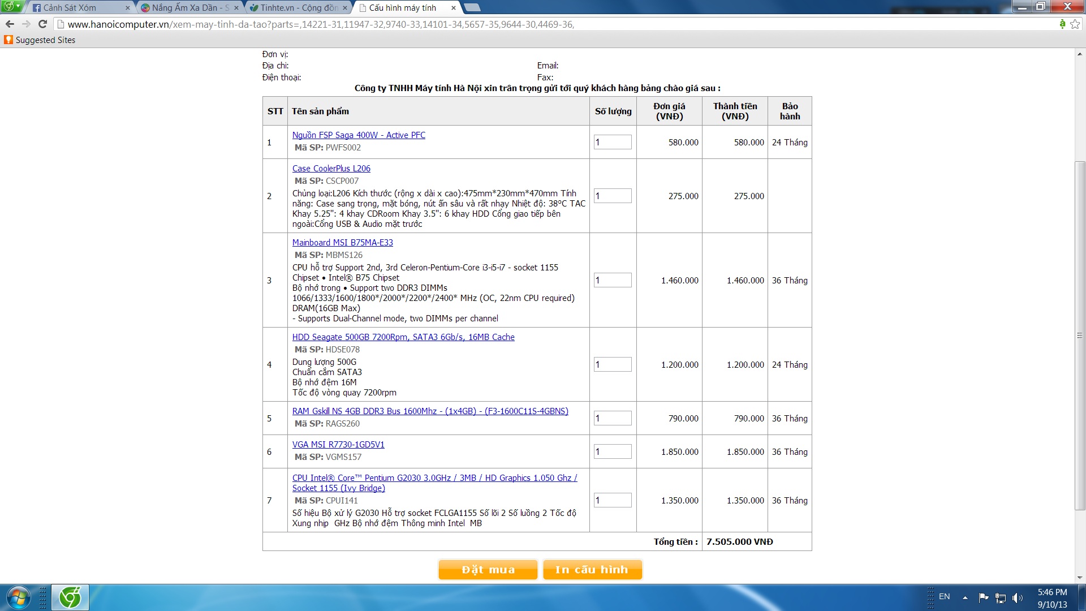Click the browser back arrow
Viewport: 1086px width, 611px height.
coord(10,24)
